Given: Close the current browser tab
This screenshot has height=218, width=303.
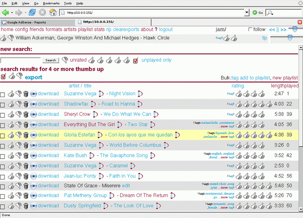Looking at the screenshot, I should pos(299,22).
